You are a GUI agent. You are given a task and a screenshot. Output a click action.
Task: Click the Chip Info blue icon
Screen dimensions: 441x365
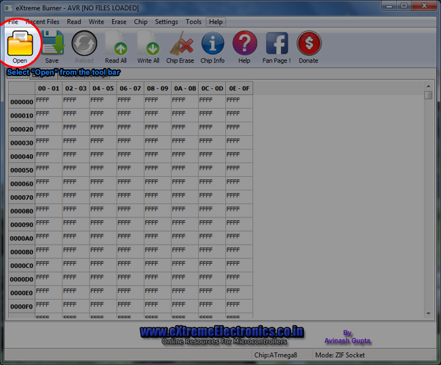212,43
